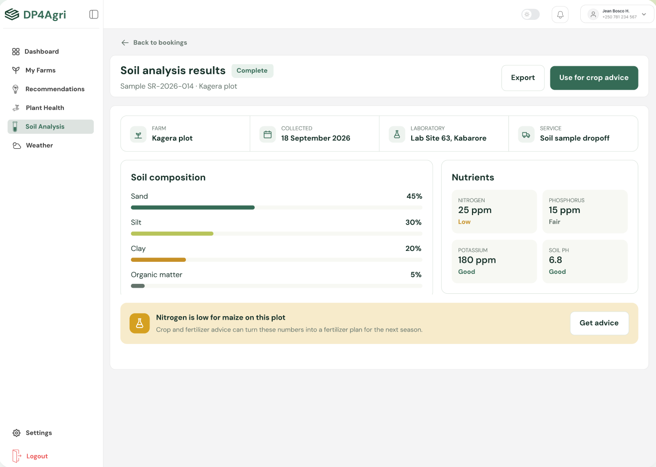
Task: Click the Sand composition bar
Action: coord(277,208)
